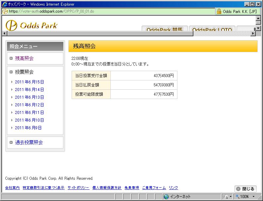
Task: Click the horizontal scrollbar right arrow
Action: pos(253,34)
